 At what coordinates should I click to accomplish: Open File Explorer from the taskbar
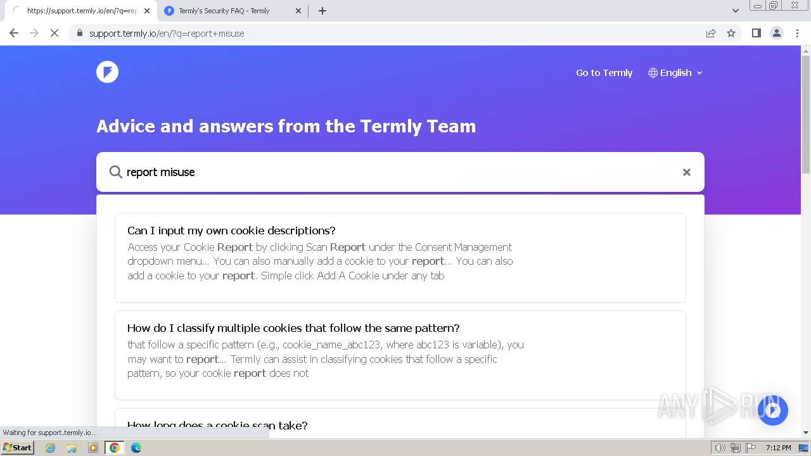click(72, 448)
